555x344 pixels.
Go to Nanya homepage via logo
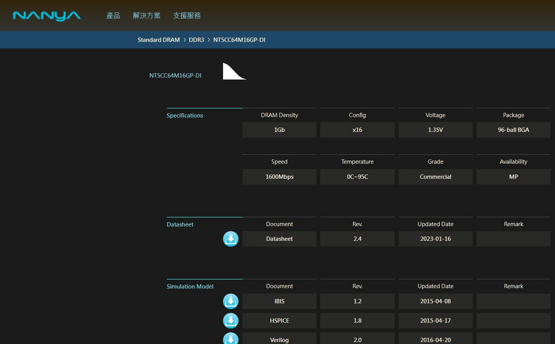pos(47,16)
